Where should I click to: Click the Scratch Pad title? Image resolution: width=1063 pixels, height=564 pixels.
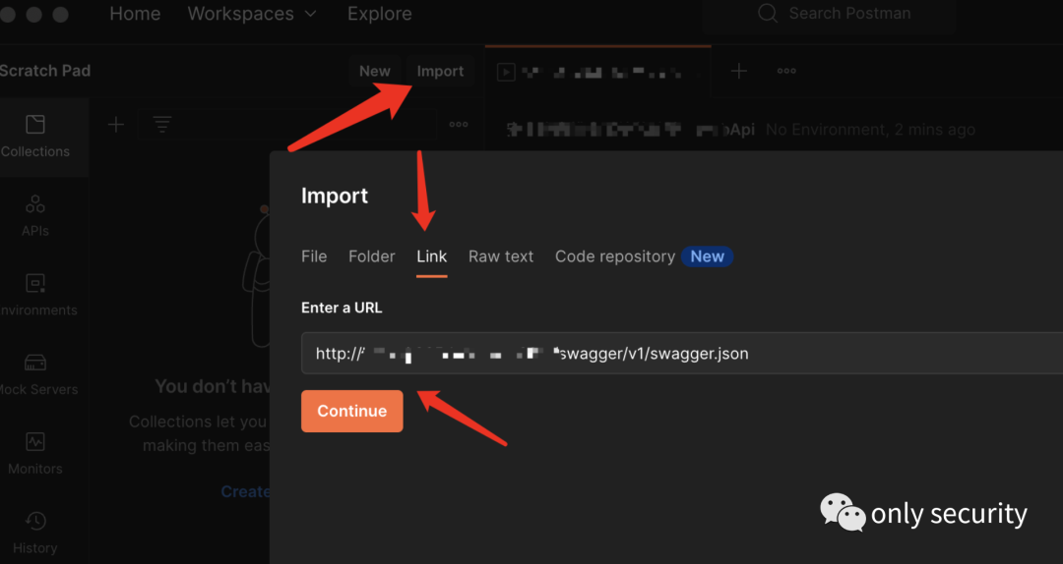coord(44,71)
